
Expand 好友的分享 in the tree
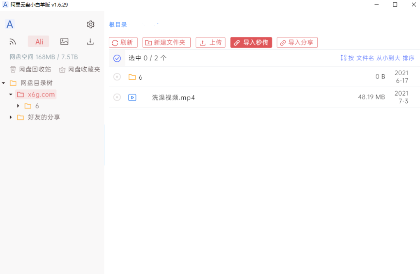coord(10,117)
